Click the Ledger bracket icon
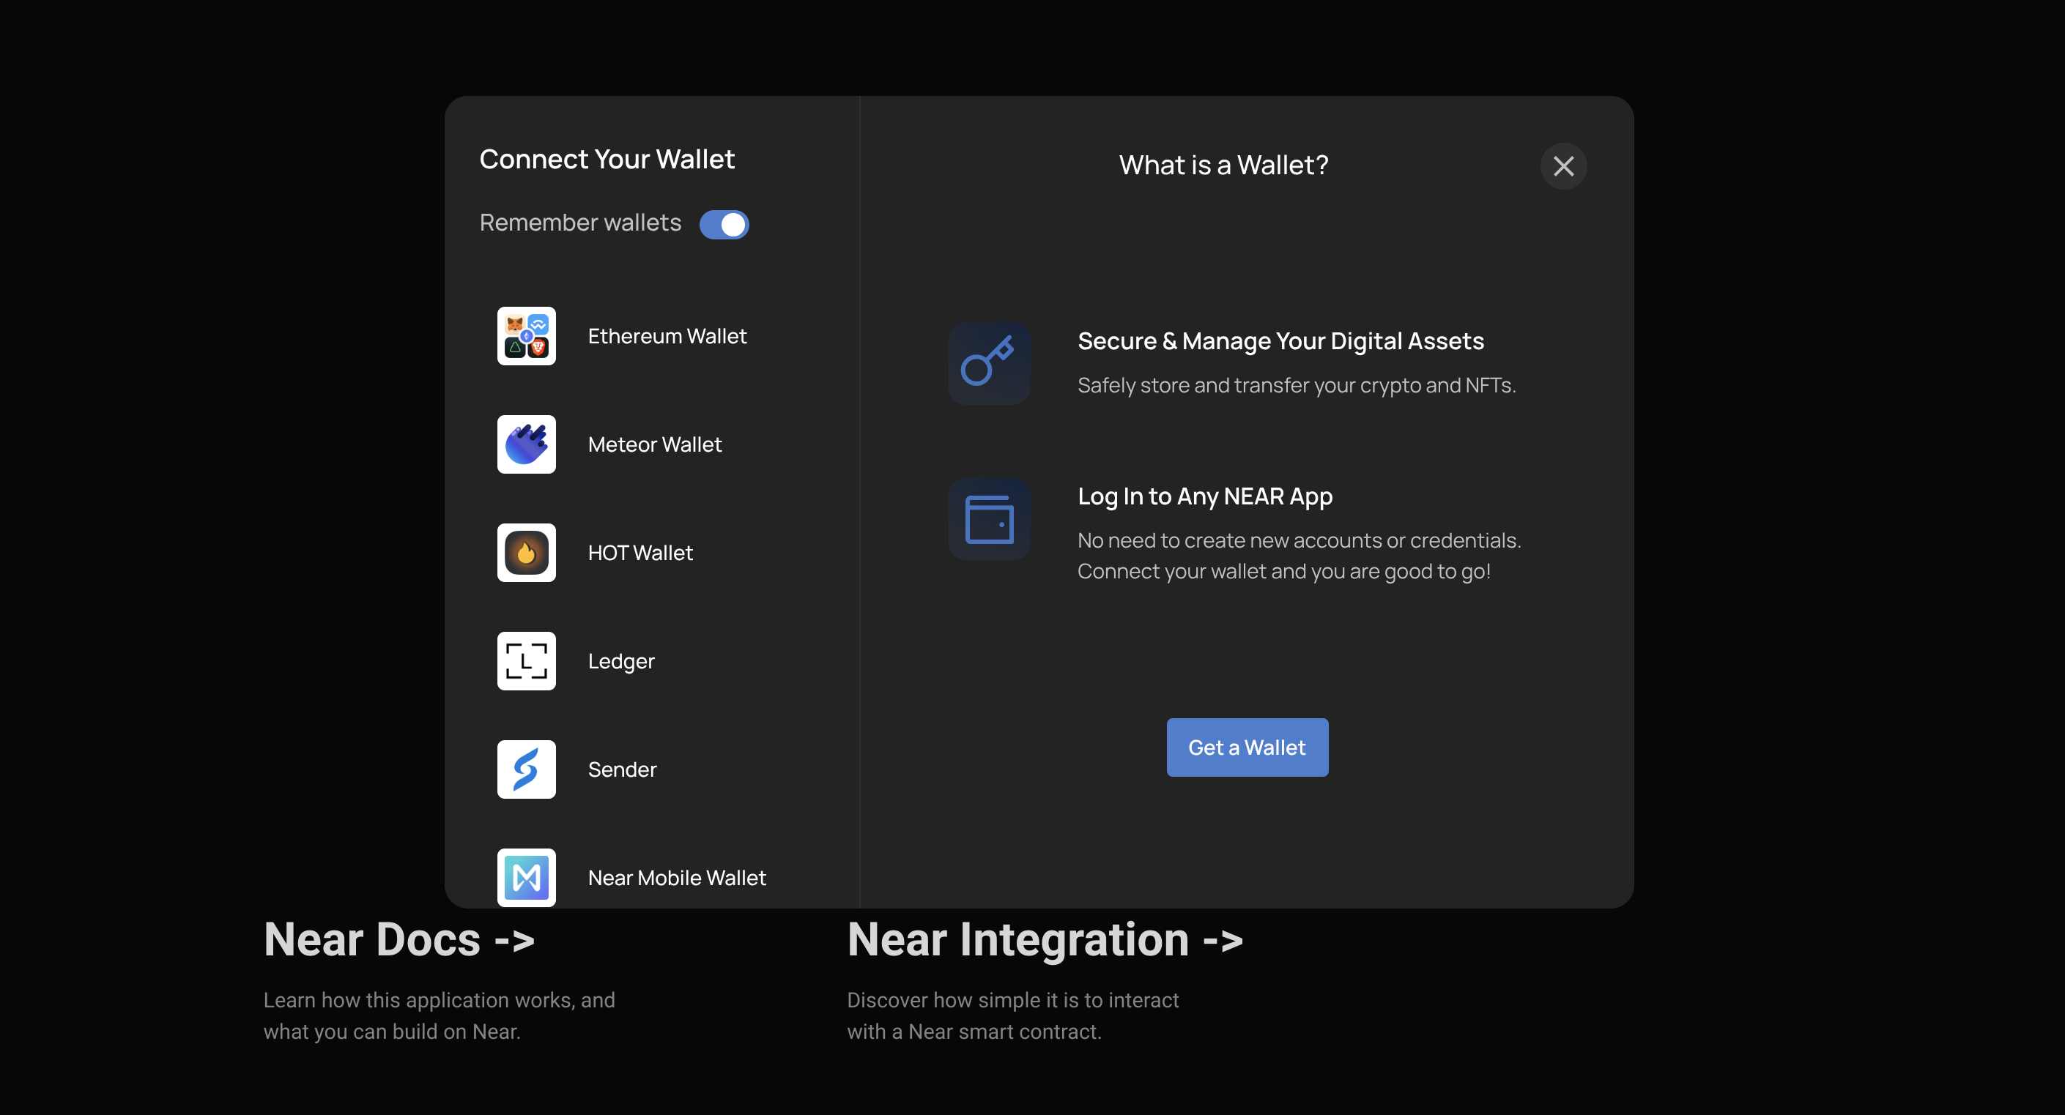Viewport: 2065px width, 1115px height. click(x=526, y=661)
